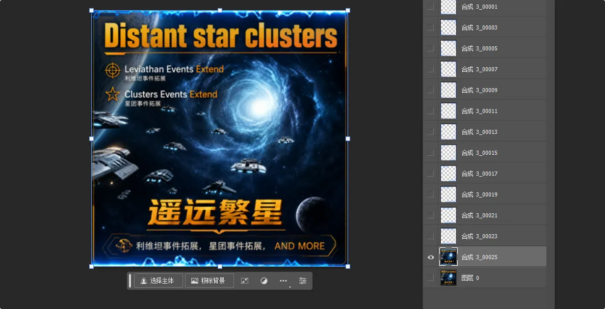605x309 pixels.
Task: Select the 合成 3_00013 layer name
Action: tap(479, 132)
